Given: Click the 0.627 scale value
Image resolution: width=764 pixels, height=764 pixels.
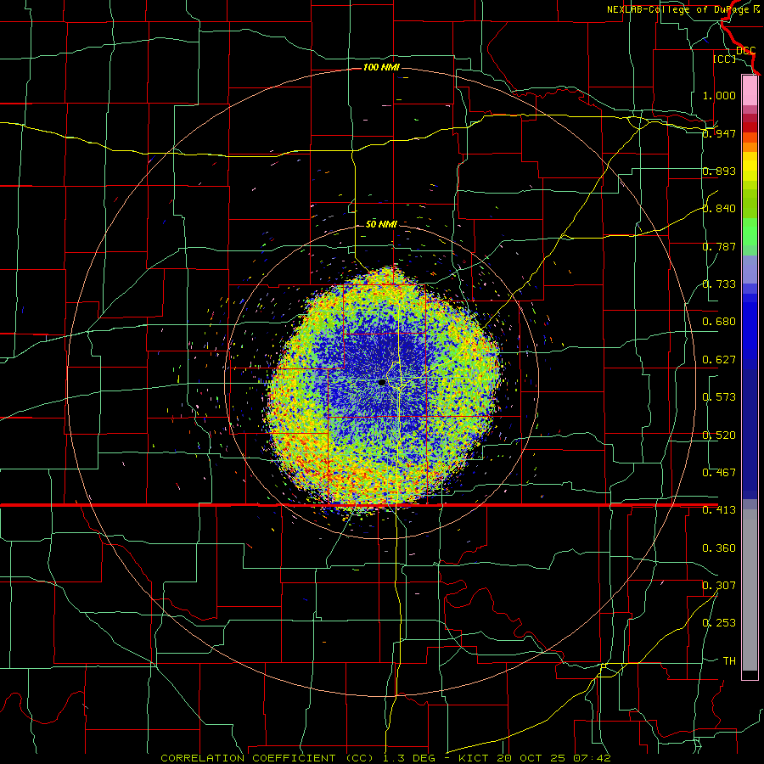Looking at the screenshot, I should coord(719,360).
